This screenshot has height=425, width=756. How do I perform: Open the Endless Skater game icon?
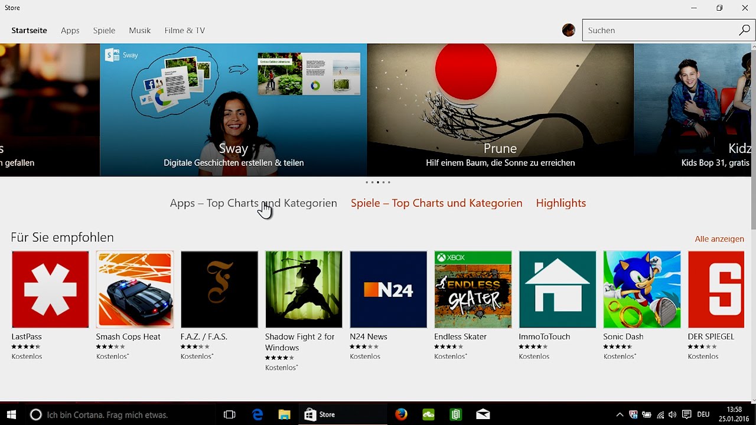click(473, 289)
